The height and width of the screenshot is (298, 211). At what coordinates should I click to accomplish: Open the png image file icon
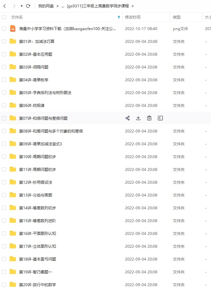(13, 29)
